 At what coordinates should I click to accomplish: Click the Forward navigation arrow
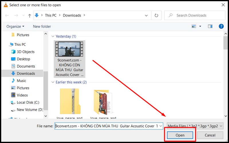16,15
